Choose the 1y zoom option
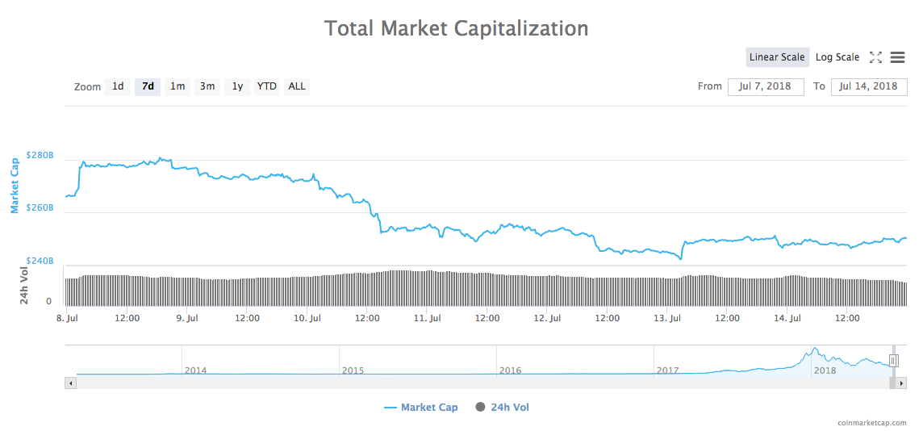This screenshot has height=431, width=923. tap(237, 86)
